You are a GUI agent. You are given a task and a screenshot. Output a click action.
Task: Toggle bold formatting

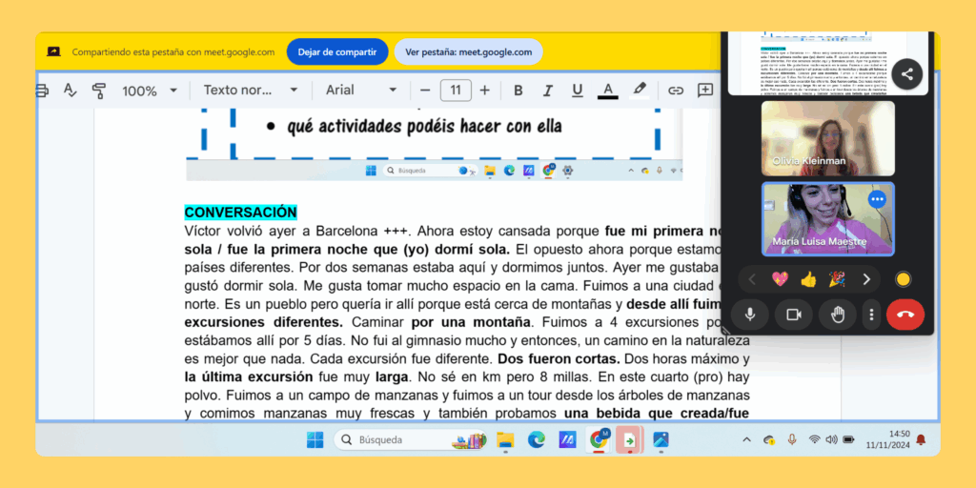pos(518,91)
